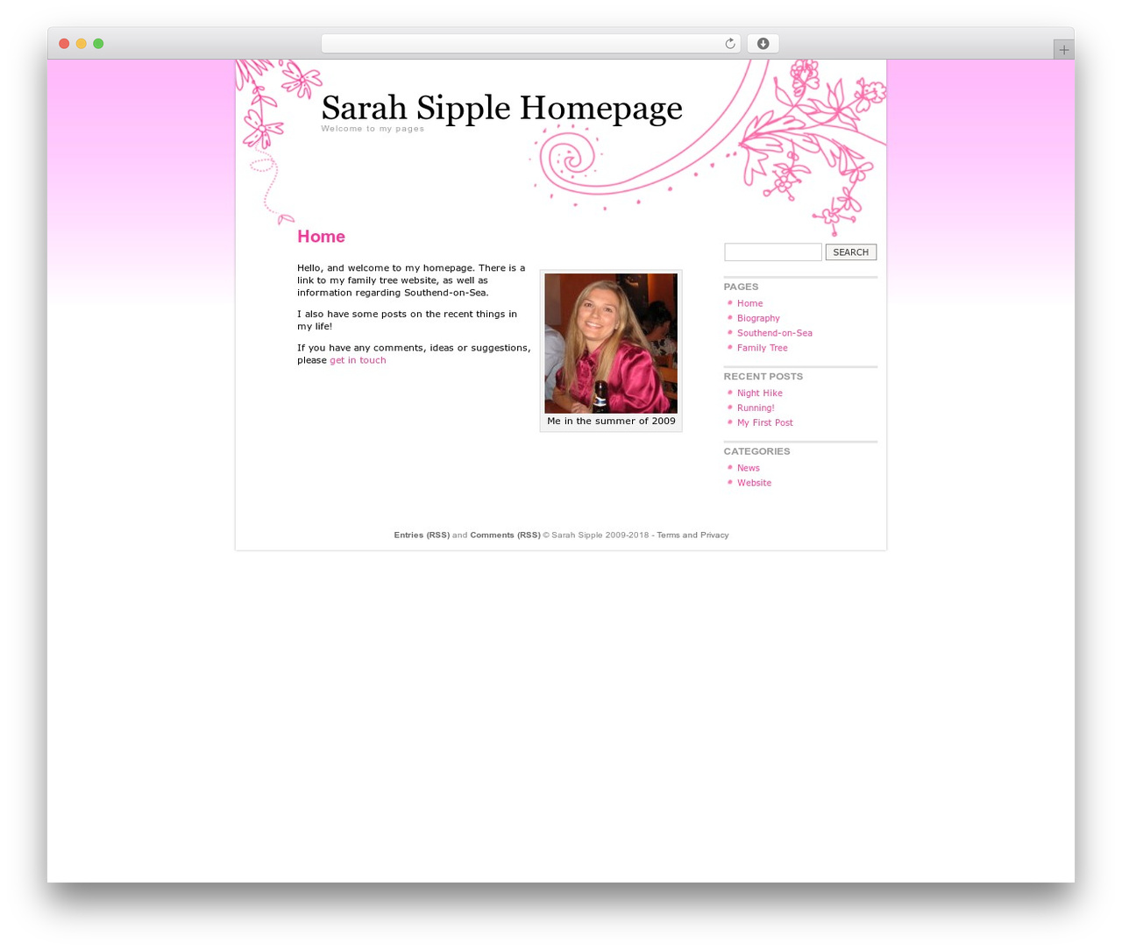Click the sidebar search text field

773,252
